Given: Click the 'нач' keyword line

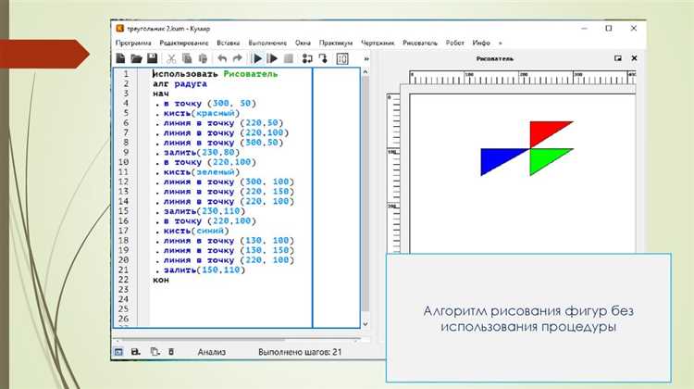Looking at the screenshot, I should (161, 94).
